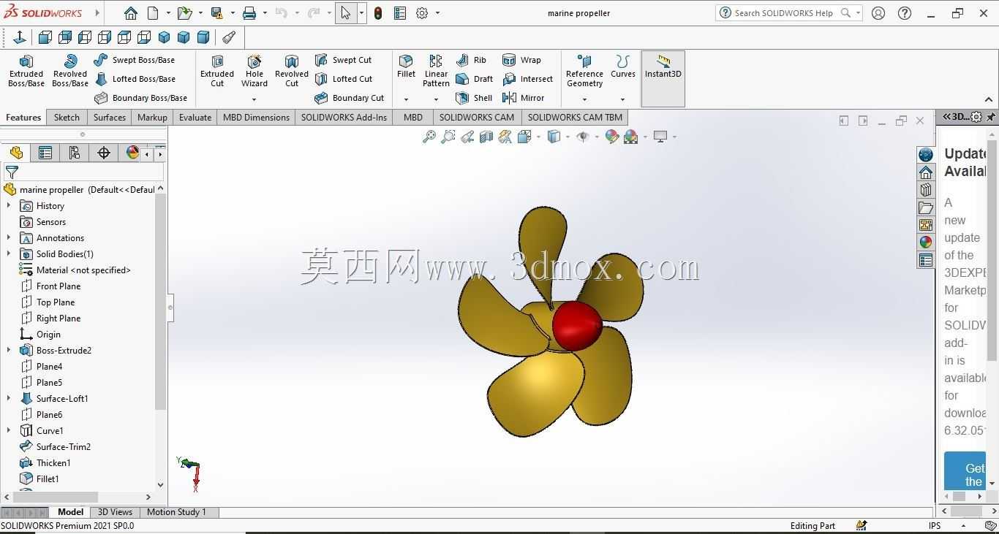
Task: Select the Revolved Boss/Base tool
Action: pyautogui.click(x=70, y=71)
